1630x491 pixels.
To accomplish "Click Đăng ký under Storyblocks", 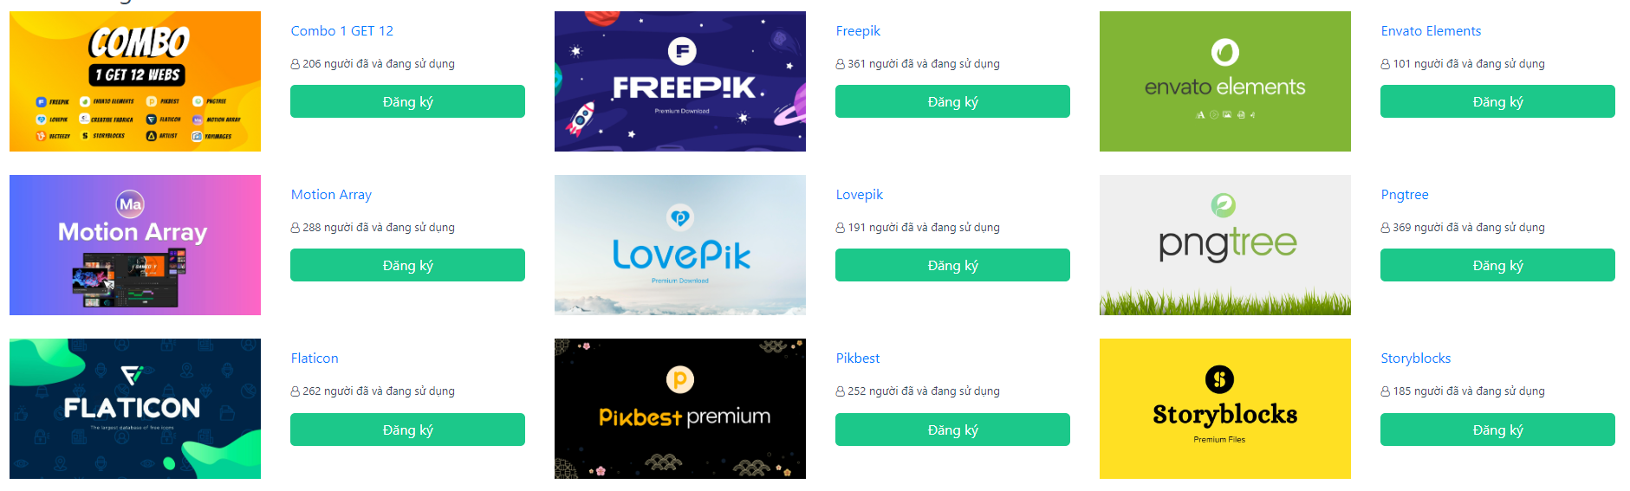I will click(1497, 430).
